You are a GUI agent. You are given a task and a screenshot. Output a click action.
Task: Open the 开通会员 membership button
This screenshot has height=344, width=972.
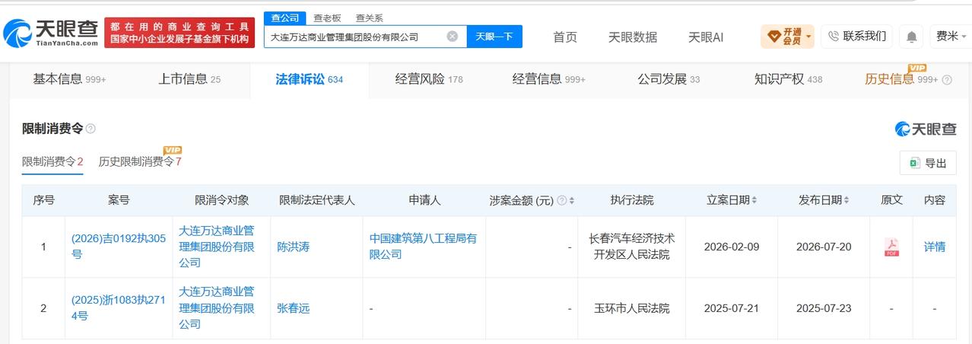[x=787, y=36]
